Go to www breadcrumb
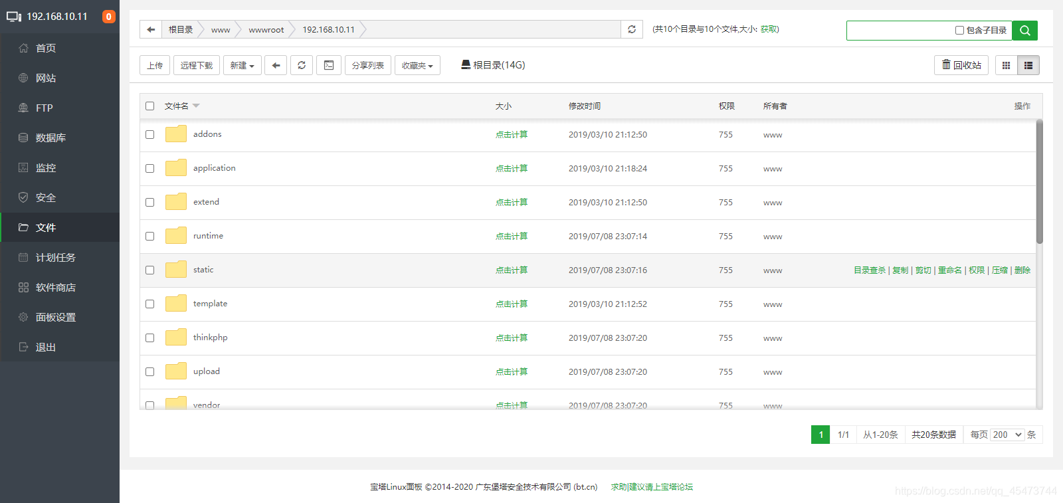The image size is (1063, 503). [221, 30]
